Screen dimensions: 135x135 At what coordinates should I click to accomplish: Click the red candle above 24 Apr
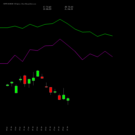[51, 90]
